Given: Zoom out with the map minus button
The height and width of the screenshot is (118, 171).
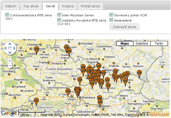Looking at the screenshot, I should coord(10,66).
